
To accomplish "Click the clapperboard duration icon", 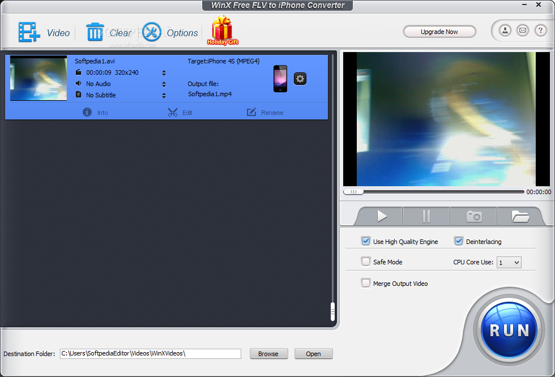I will pos(79,72).
